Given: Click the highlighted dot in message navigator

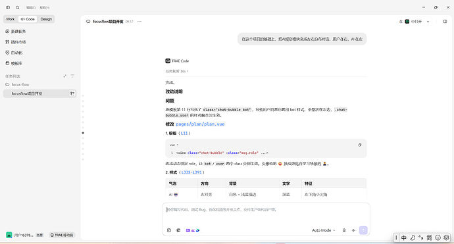Looking at the screenshot, I should [83, 133].
